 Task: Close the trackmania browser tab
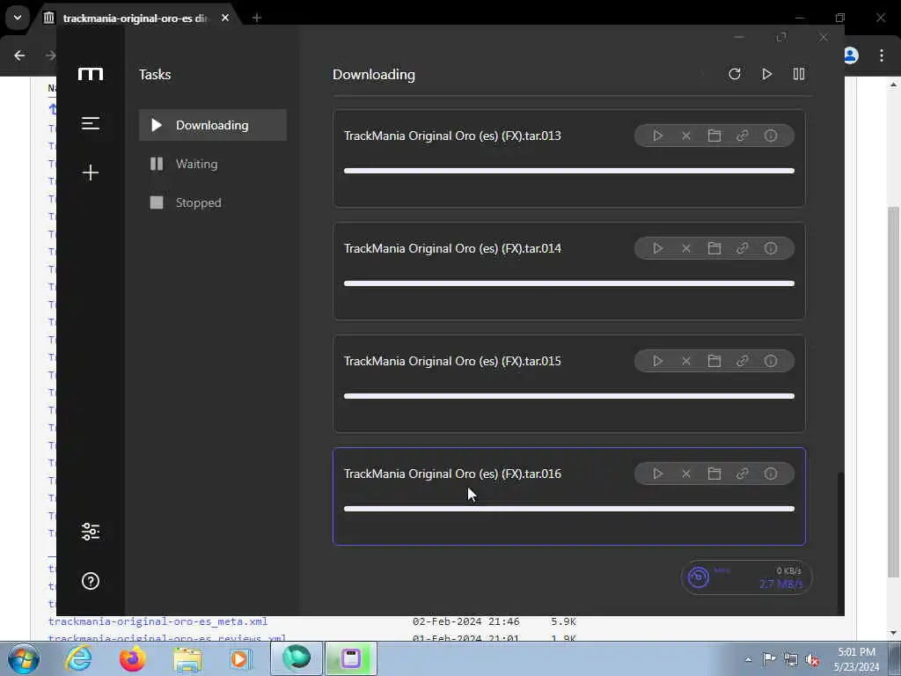pyautogui.click(x=225, y=18)
